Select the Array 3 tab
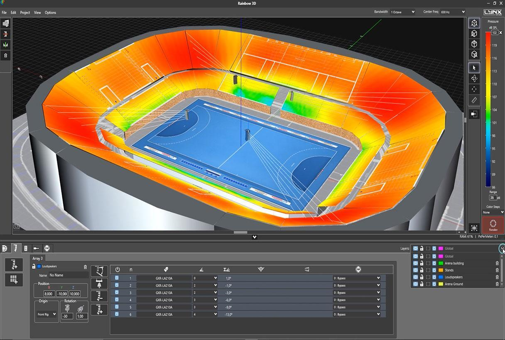 click(38, 258)
